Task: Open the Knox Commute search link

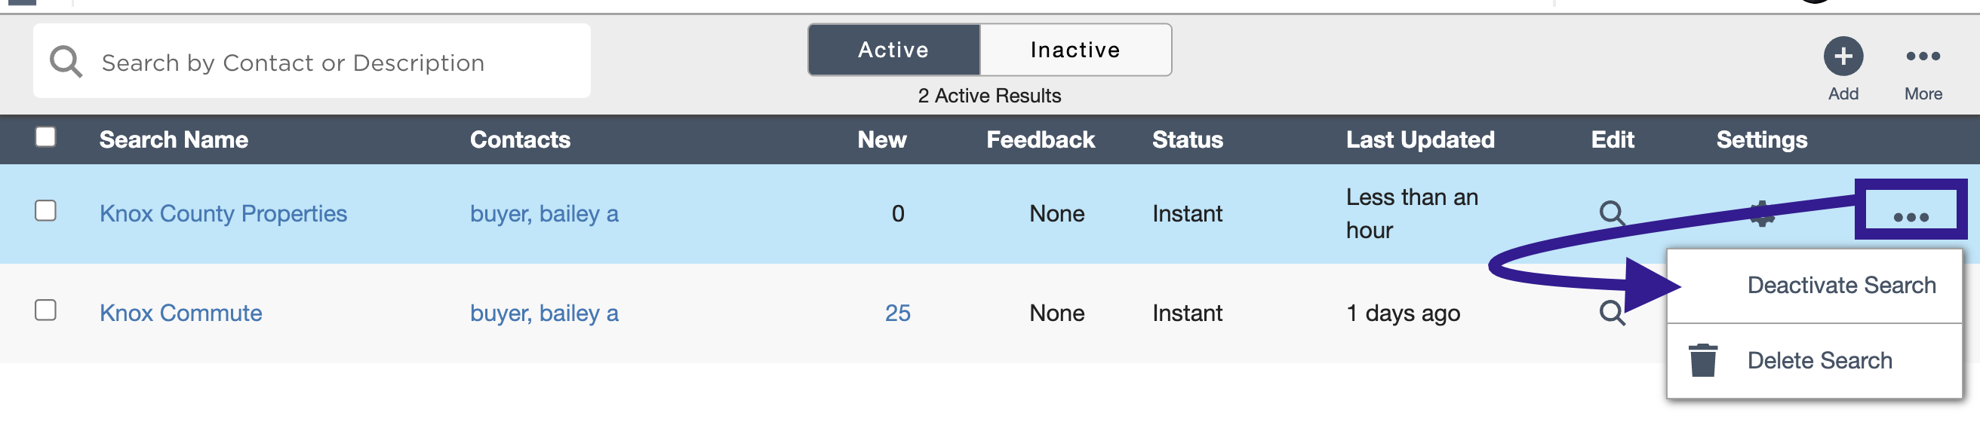Action: pos(180,313)
